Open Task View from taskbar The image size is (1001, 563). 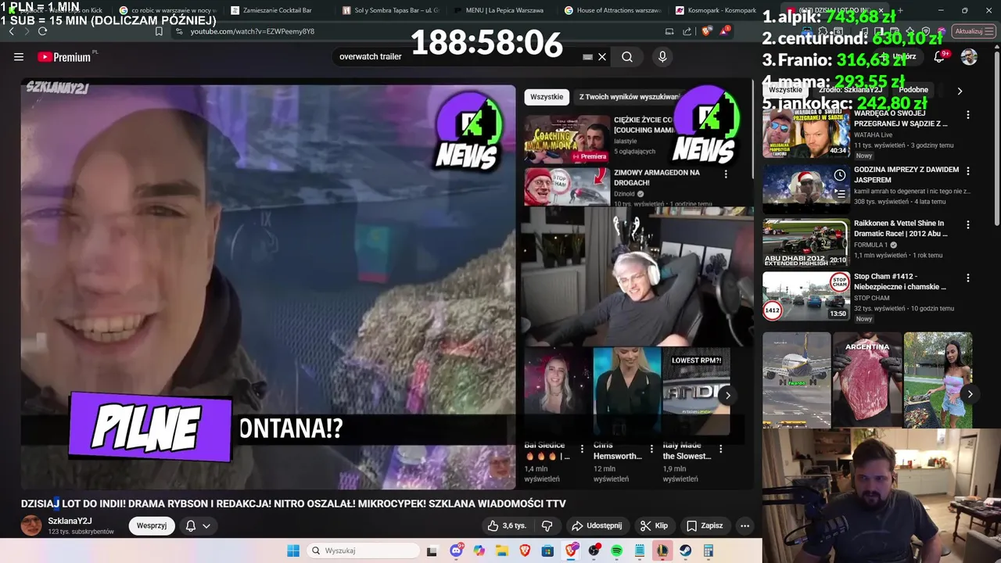(x=432, y=550)
